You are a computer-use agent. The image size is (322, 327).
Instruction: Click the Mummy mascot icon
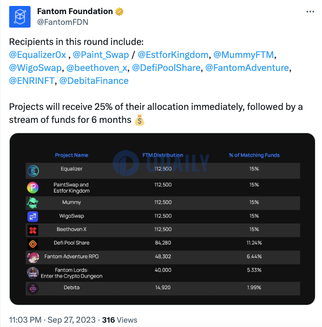(32, 202)
